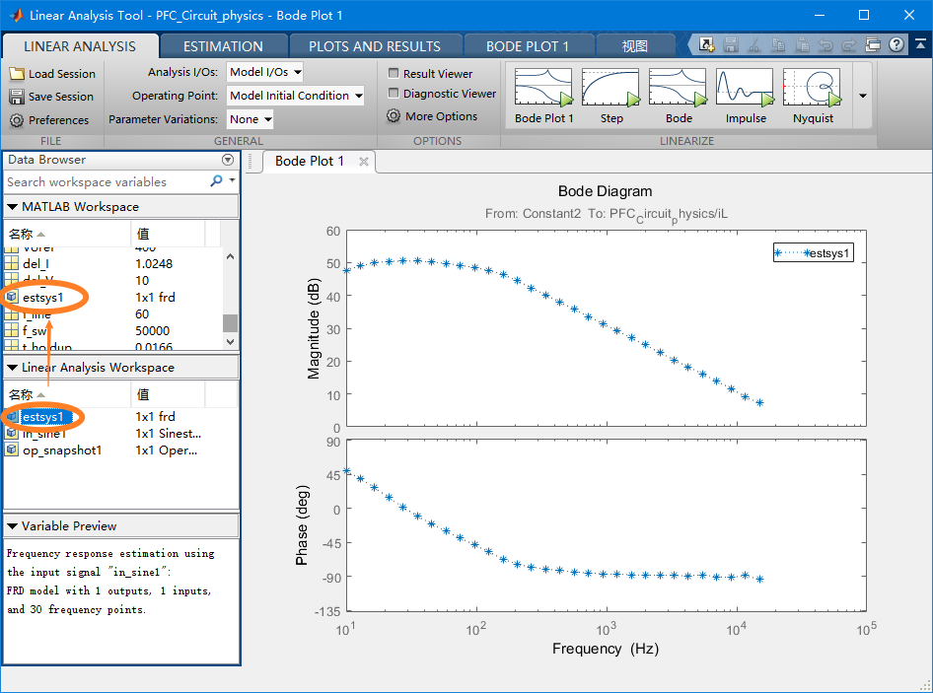
Task: Switch to the BODE PLOT 1 ribbon tab
Action: [528, 46]
